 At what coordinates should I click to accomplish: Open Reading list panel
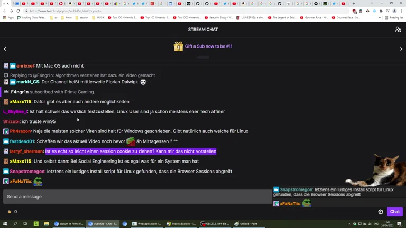point(394,18)
